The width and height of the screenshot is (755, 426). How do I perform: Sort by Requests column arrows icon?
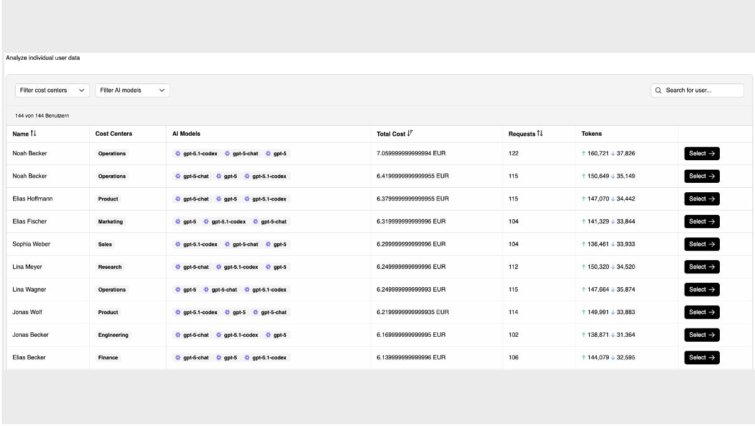click(x=540, y=133)
